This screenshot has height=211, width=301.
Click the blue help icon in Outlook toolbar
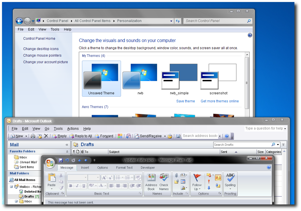pyautogui.click(x=227, y=136)
